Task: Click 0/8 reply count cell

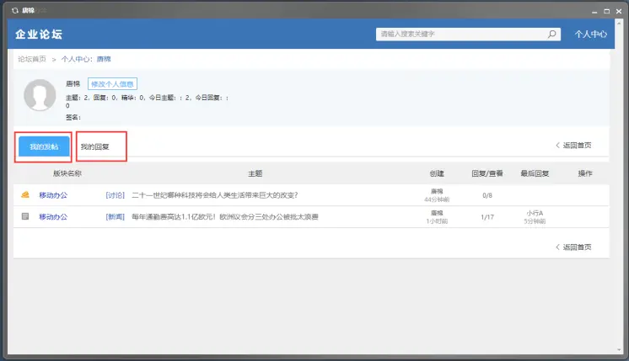Action: tap(487, 196)
